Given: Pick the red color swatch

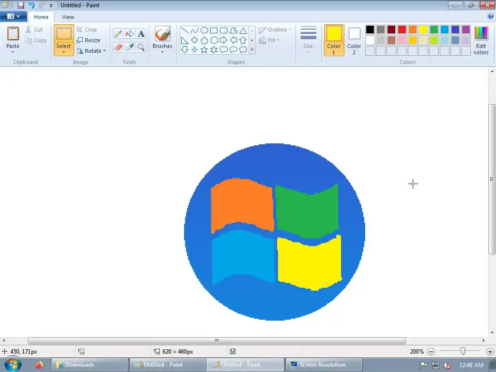Looking at the screenshot, I should pyautogui.click(x=402, y=30).
